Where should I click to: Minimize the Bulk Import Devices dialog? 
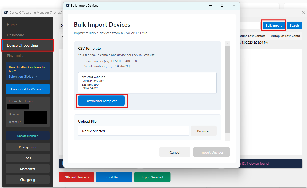click(210, 5)
